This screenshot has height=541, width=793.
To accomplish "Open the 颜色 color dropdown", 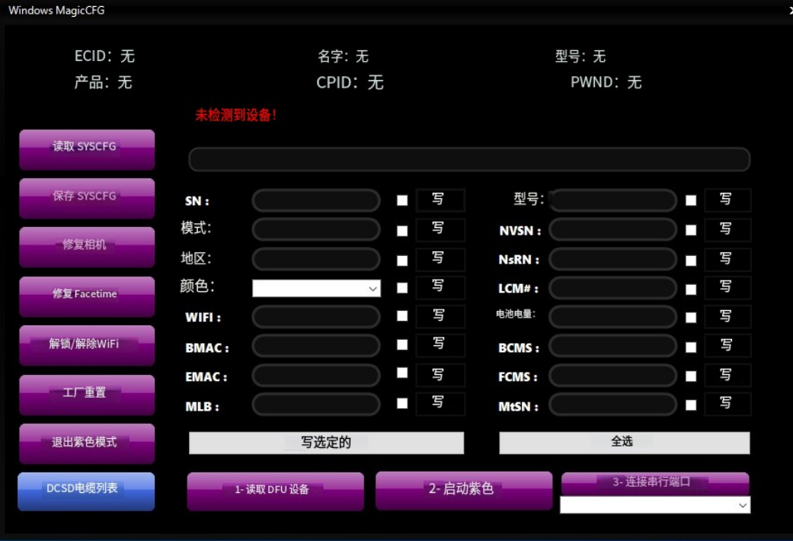I will [x=316, y=289].
